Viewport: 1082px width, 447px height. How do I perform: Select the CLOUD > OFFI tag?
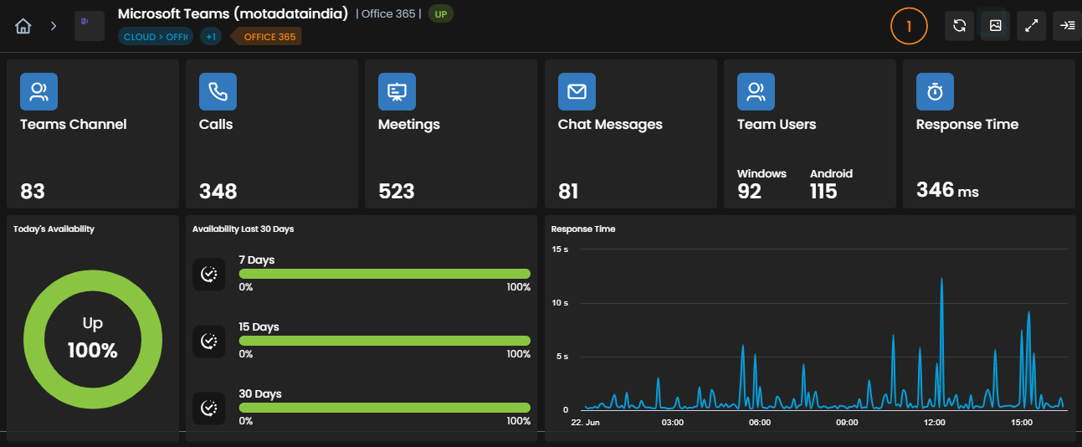(x=156, y=37)
